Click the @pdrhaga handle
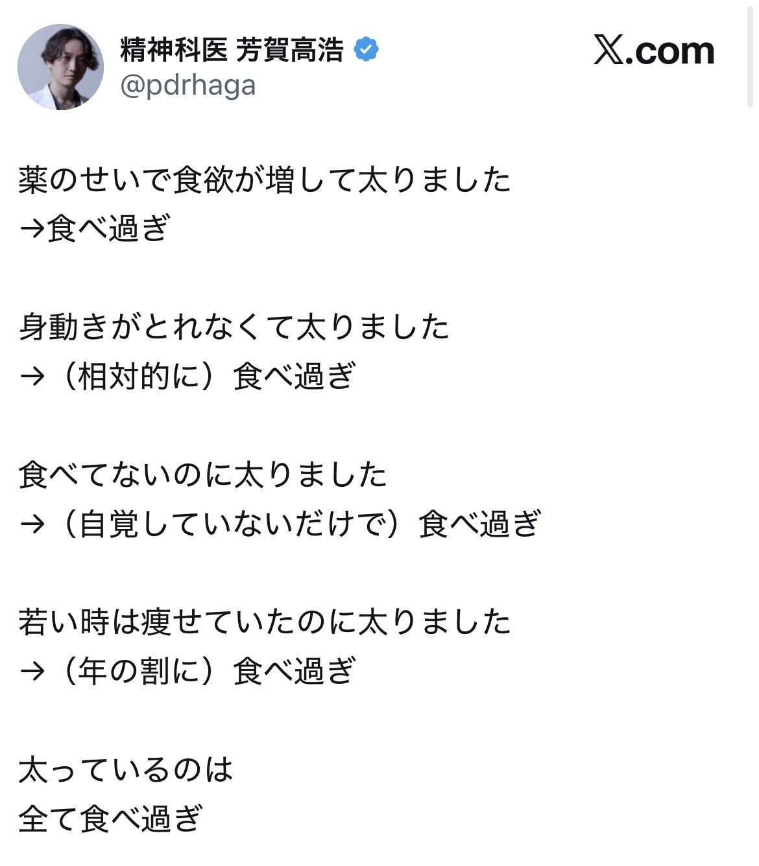759x866 pixels. click(x=188, y=86)
